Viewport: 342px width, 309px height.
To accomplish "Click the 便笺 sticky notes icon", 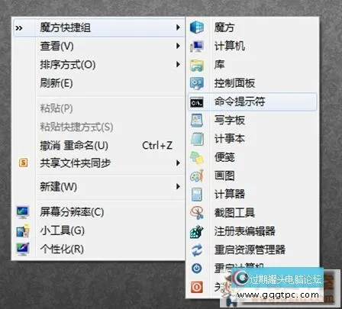I will pos(197,157).
